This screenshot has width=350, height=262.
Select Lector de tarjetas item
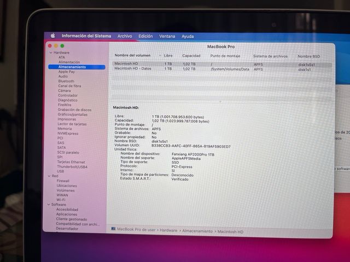72,124
